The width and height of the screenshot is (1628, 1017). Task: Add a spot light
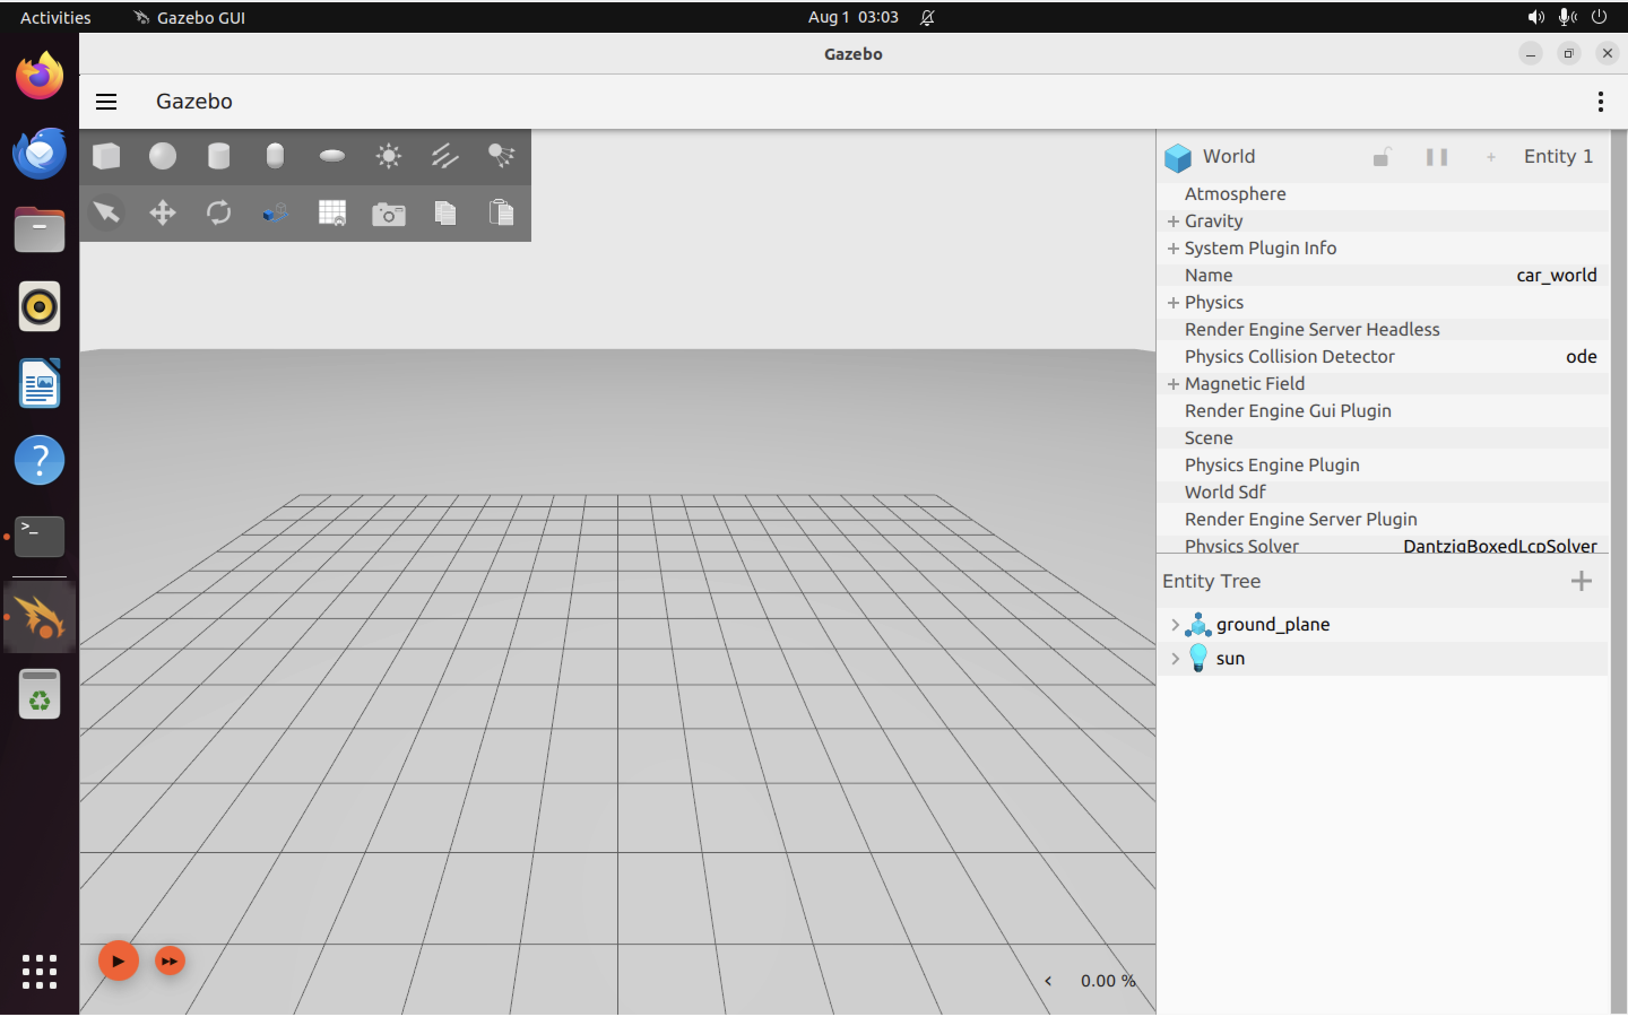501,156
